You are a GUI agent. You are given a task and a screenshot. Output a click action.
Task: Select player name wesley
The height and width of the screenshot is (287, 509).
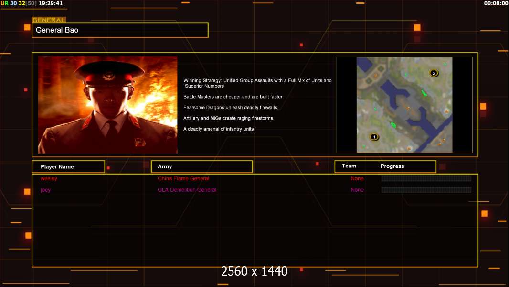coord(49,178)
